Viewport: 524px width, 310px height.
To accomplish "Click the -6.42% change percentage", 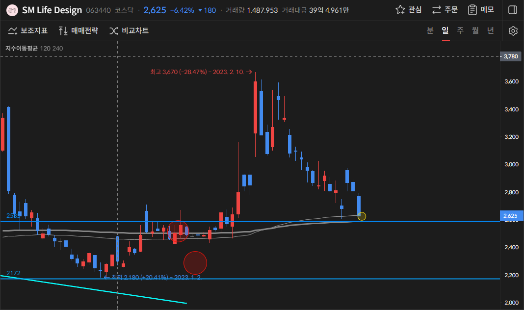I will tap(182, 10).
